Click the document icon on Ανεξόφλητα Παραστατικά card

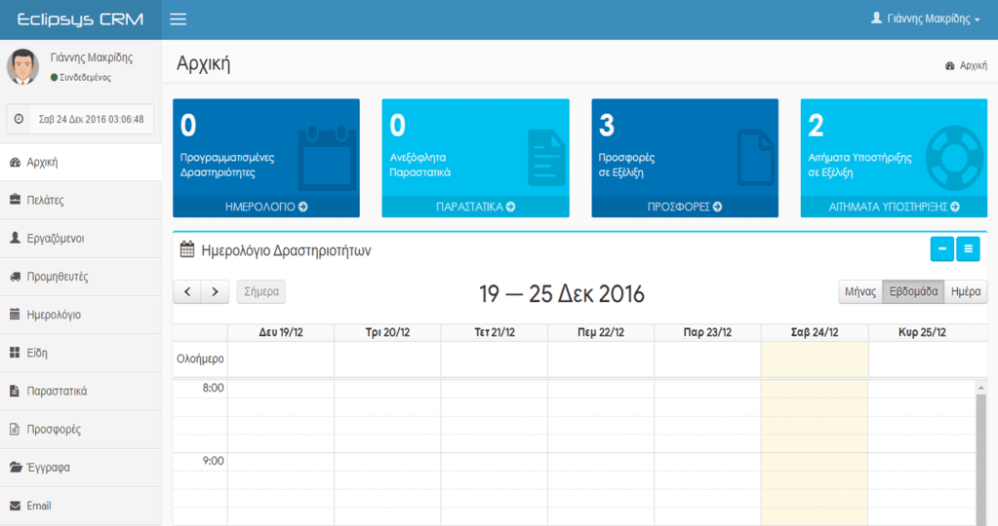546,158
